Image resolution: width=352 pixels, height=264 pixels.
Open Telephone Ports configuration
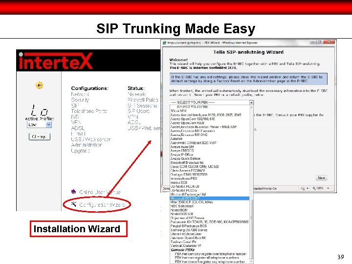pyautogui.click(x=89, y=111)
